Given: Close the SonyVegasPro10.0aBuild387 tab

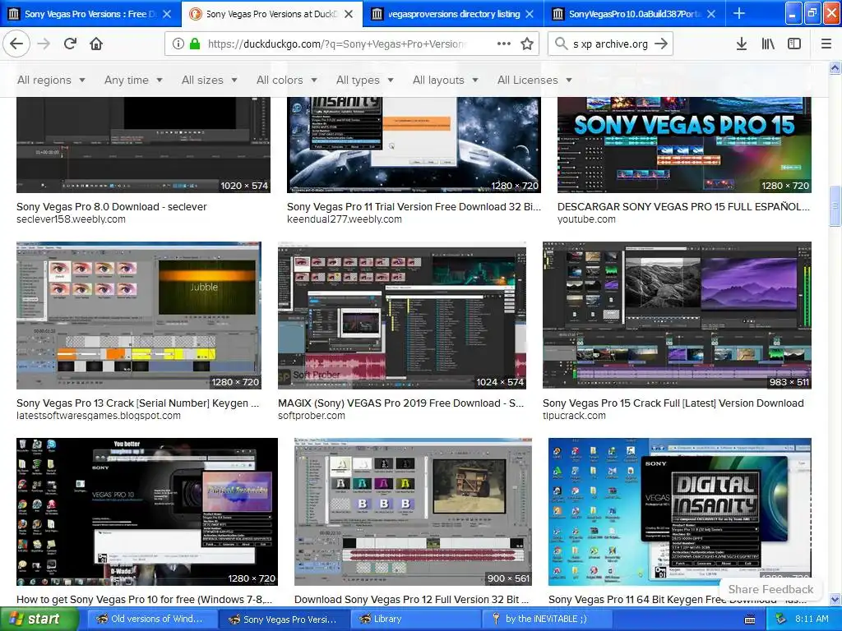Looking at the screenshot, I should pyautogui.click(x=711, y=14).
